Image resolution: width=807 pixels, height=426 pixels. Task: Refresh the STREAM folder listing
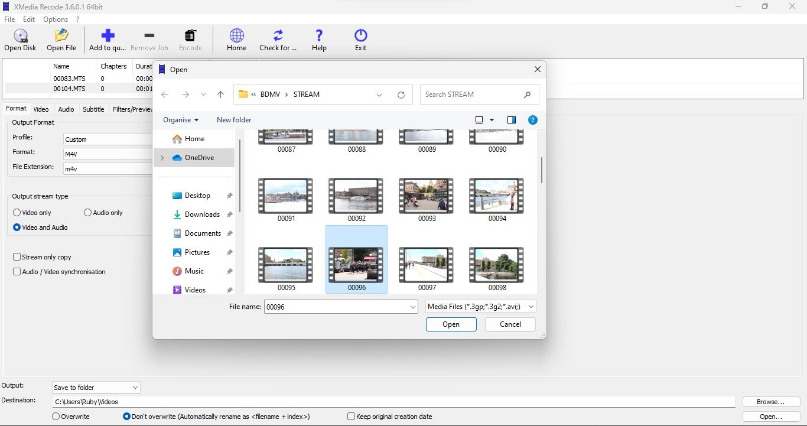[401, 95]
